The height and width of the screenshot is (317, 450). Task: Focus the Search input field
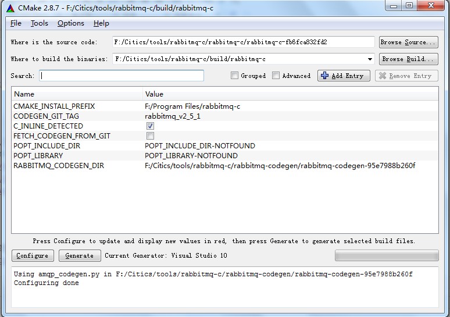click(x=122, y=76)
